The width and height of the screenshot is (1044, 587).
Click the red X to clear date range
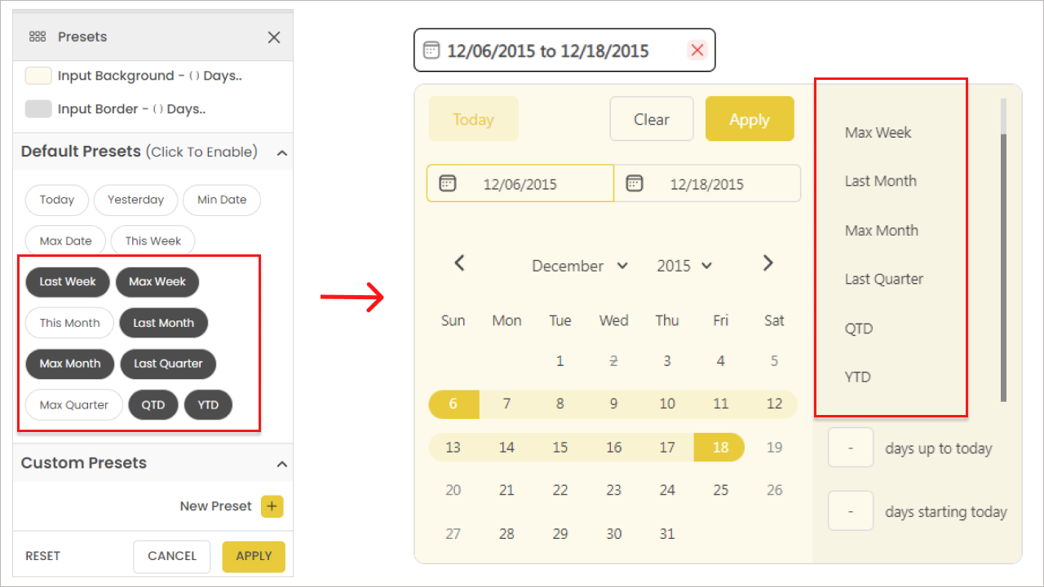(697, 51)
